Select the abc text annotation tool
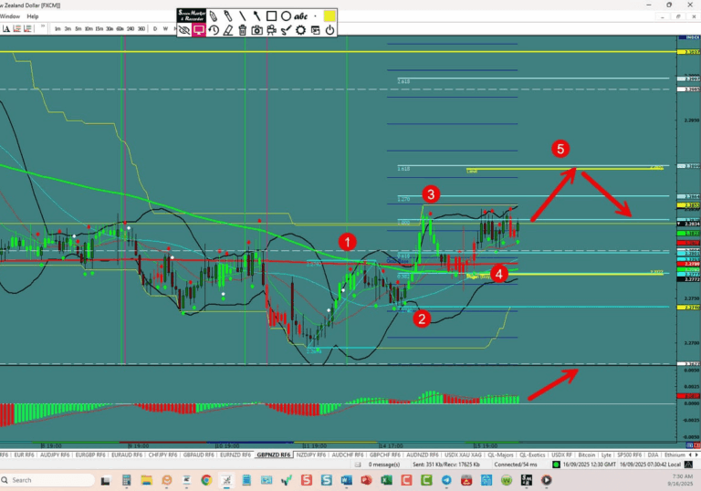This screenshot has width=701, height=491. [x=300, y=16]
